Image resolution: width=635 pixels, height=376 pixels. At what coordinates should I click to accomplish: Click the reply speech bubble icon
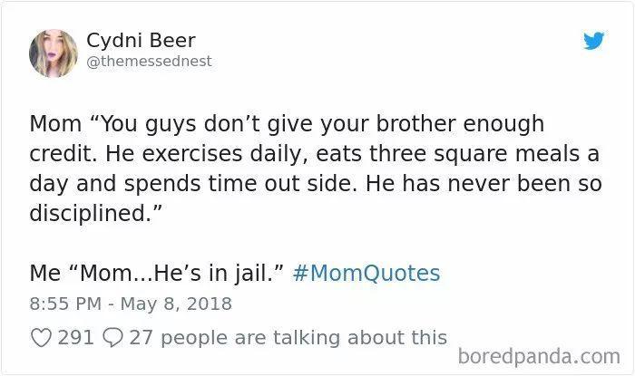113,338
